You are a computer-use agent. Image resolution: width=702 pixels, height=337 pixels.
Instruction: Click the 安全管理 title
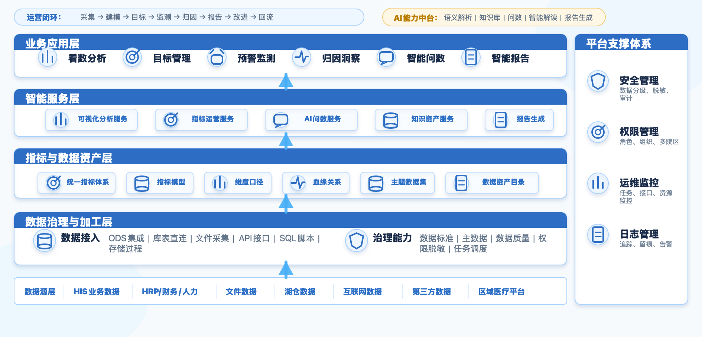[639, 80]
